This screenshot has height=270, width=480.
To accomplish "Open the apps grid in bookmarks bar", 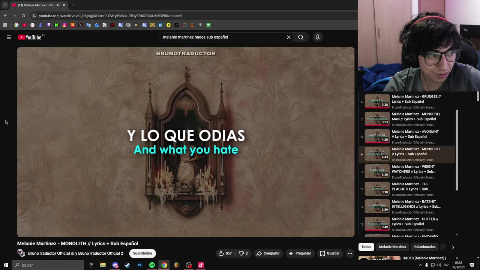I will pos(5,25).
